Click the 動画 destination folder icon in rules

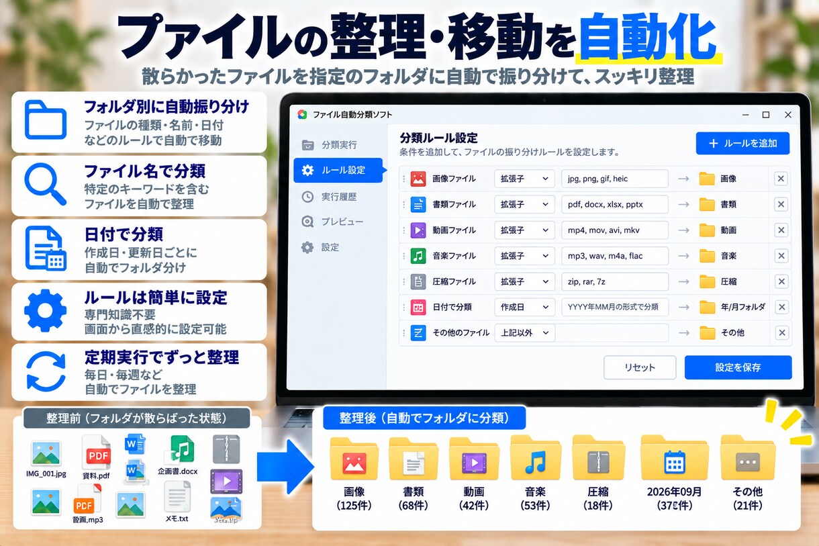pos(707,230)
